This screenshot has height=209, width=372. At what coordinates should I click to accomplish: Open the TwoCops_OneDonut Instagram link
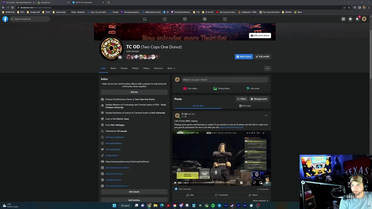coord(115,137)
